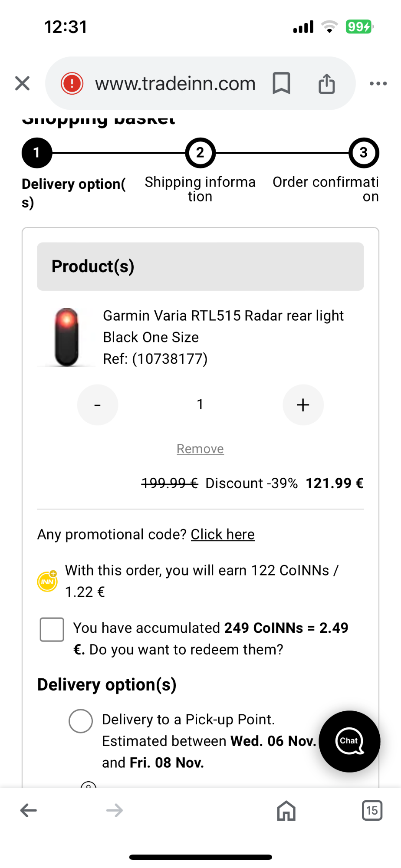Go to step 2 Shipping information
Viewport: 401px width, 868px height.
200,153
